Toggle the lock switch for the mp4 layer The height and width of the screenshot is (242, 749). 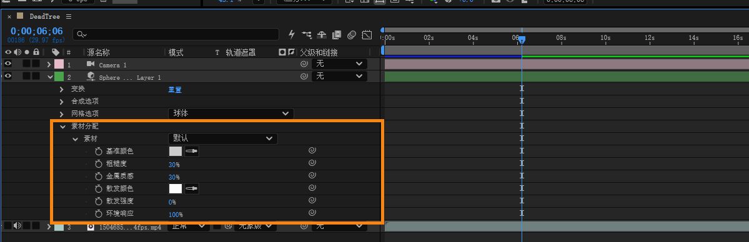pyautogui.click(x=36, y=226)
